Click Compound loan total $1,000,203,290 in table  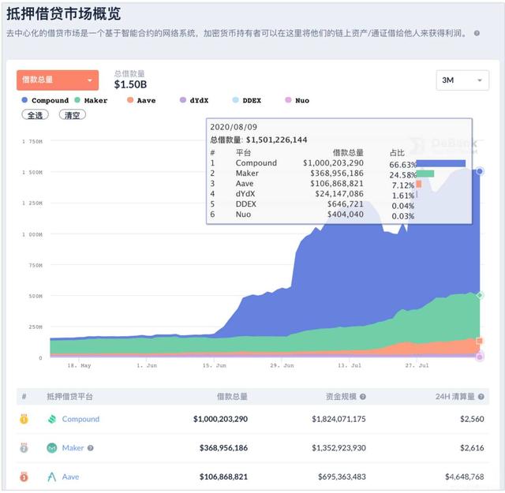click(220, 419)
